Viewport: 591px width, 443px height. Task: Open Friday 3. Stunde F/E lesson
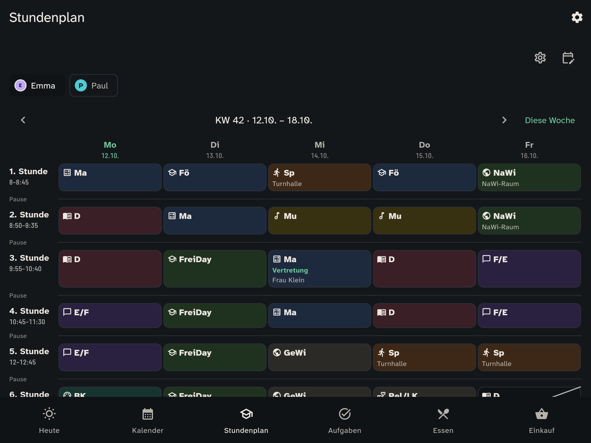529,269
